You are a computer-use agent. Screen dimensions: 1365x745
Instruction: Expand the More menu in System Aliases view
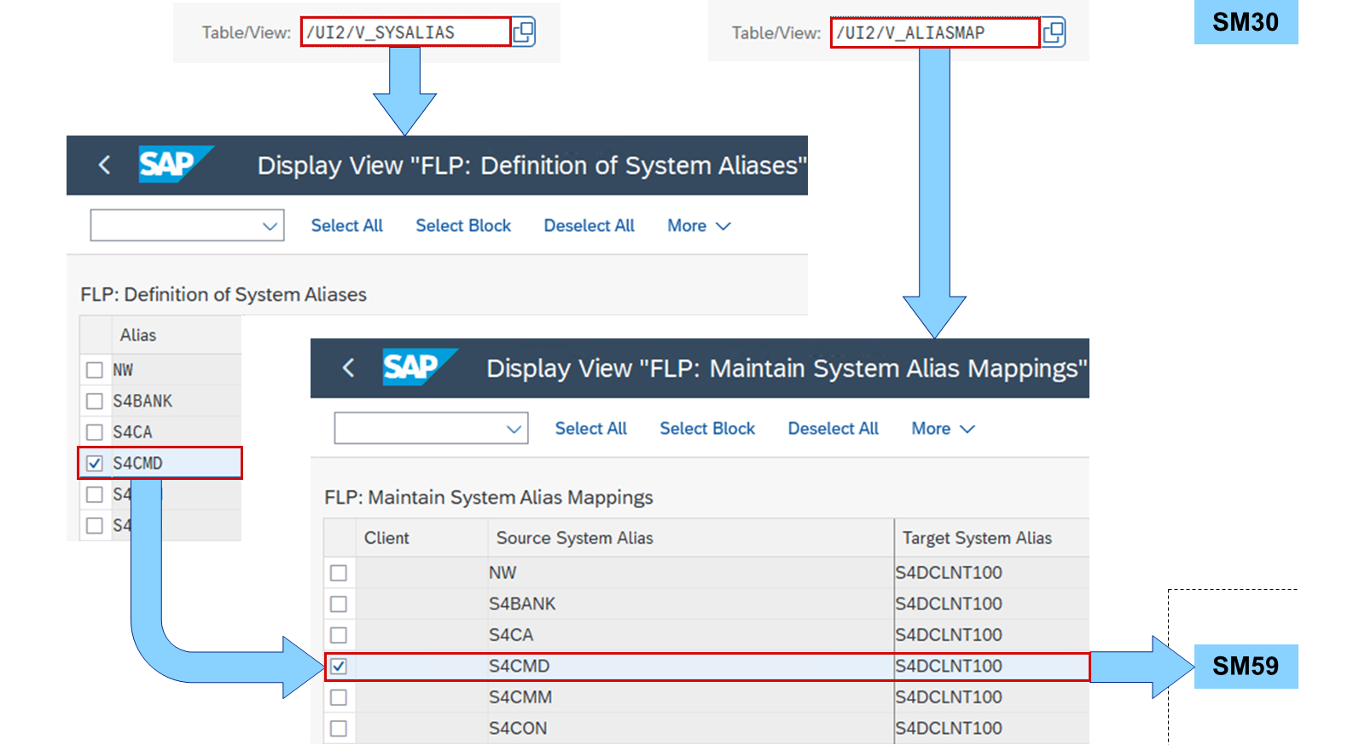pyautogui.click(x=699, y=226)
